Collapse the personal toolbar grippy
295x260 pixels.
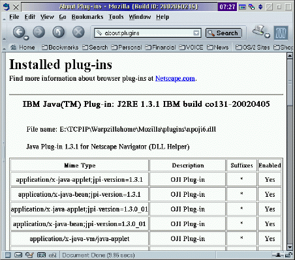pyautogui.click(x=4, y=48)
